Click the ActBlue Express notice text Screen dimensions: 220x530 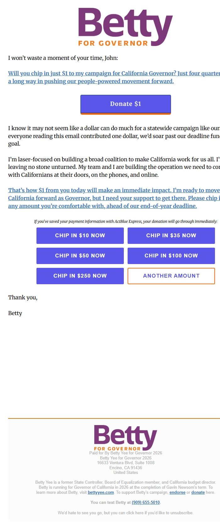pyautogui.click(x=126, y=221)
